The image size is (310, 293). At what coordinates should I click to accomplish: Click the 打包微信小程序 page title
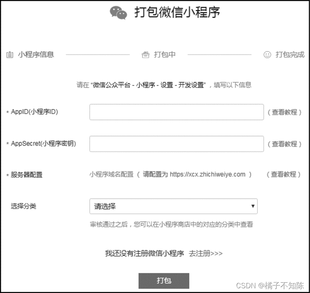tap(177, 13)
